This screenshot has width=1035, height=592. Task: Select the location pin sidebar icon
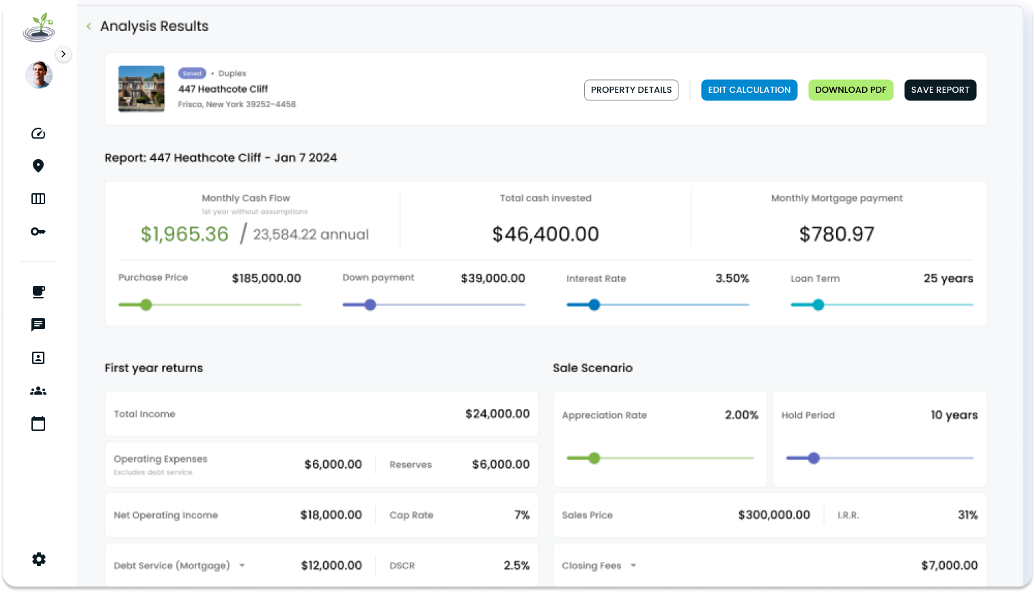pos(38,166)
